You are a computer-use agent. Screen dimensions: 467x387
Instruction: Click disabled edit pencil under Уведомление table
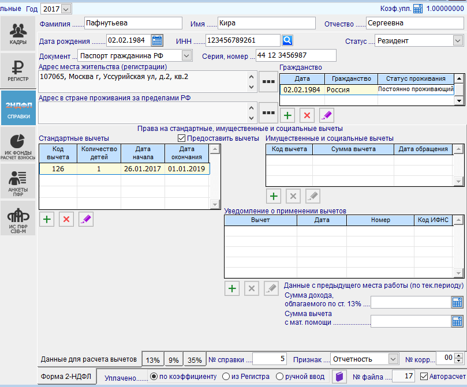tap(271, 288)
